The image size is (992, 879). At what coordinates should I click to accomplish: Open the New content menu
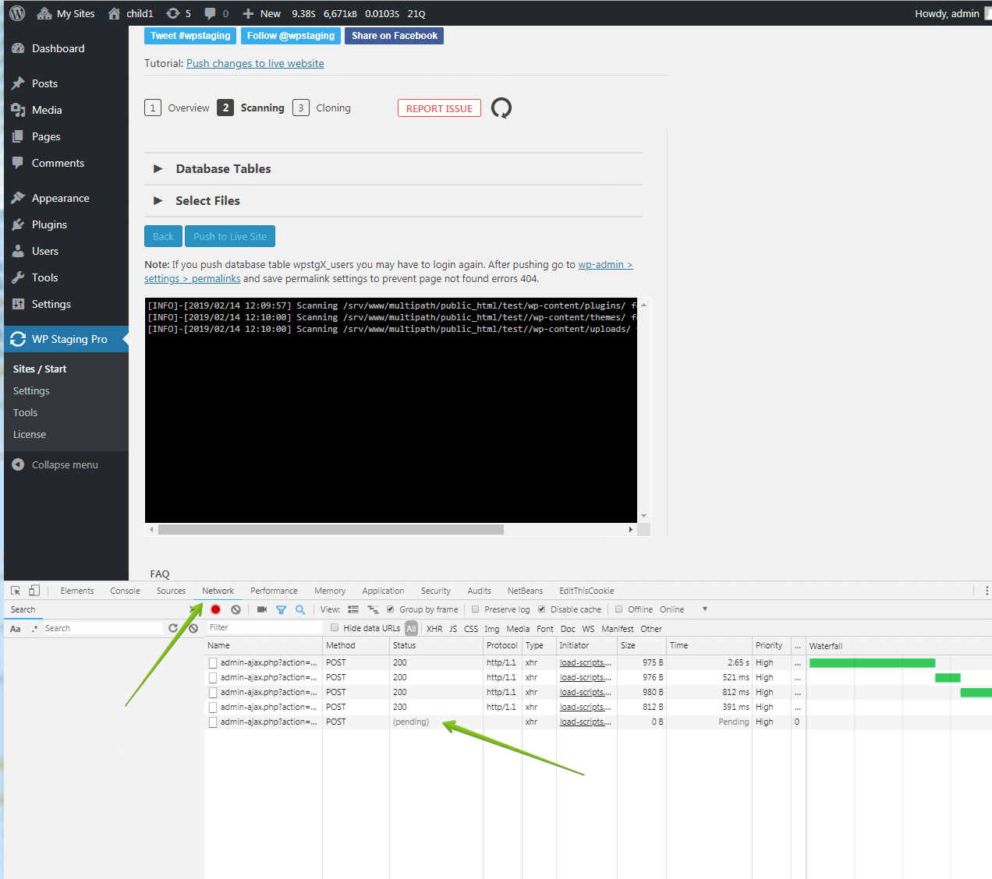[261, 13]
